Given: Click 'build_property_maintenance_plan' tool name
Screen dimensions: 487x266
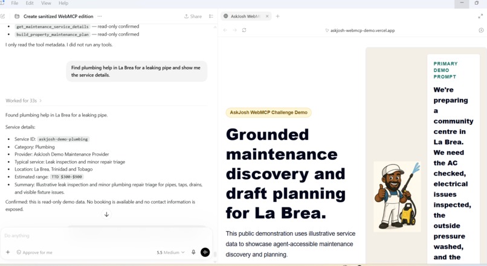Looking at the screenshot, I should [x=53, y=34].
